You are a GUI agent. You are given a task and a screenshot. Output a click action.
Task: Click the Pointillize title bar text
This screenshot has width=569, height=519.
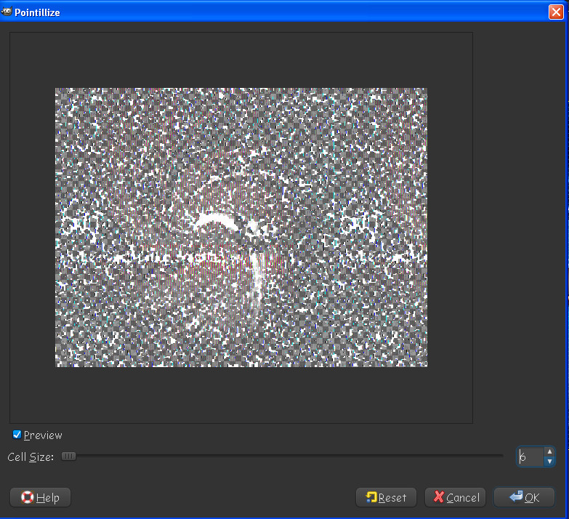point(38,12)
